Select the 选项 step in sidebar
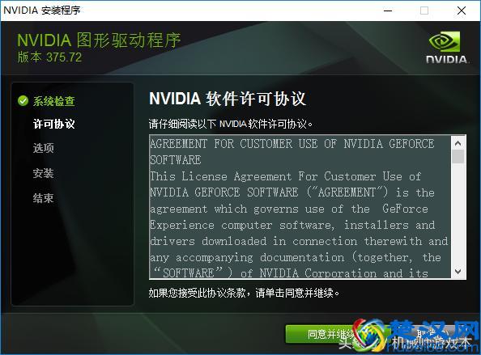 tap(44, 148)
